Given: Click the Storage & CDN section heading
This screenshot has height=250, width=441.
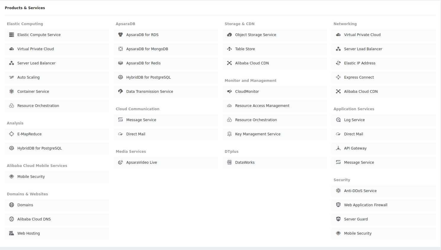Looking at the screenshot, I should (x=240, y=24).
